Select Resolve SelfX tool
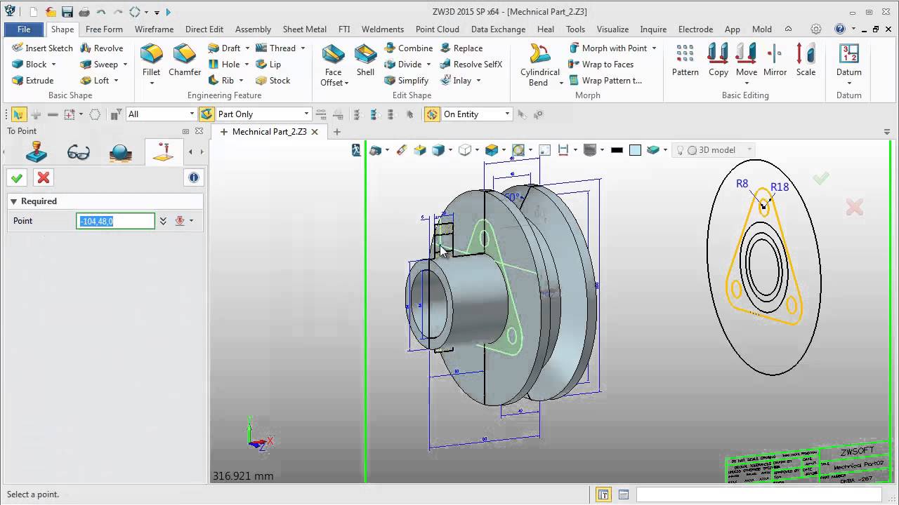899x505 pixels. click(x=471, y=65)
